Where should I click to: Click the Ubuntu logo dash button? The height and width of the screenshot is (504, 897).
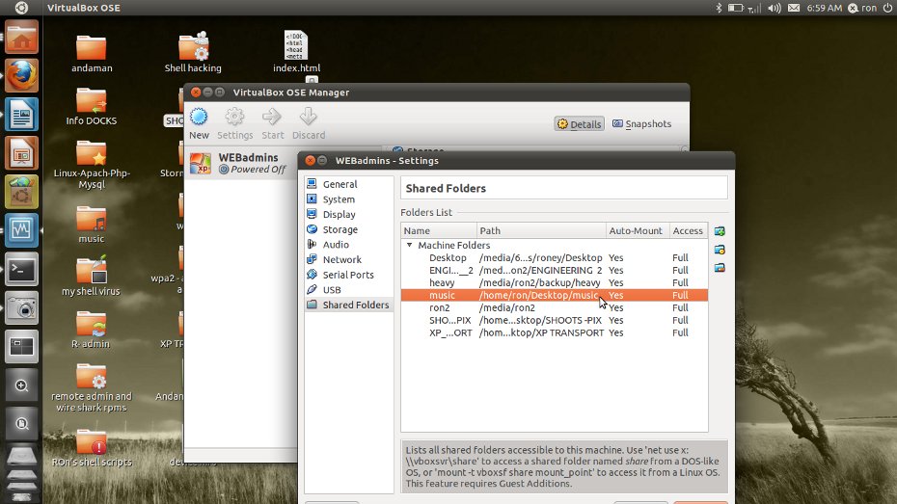click(21, 8)
